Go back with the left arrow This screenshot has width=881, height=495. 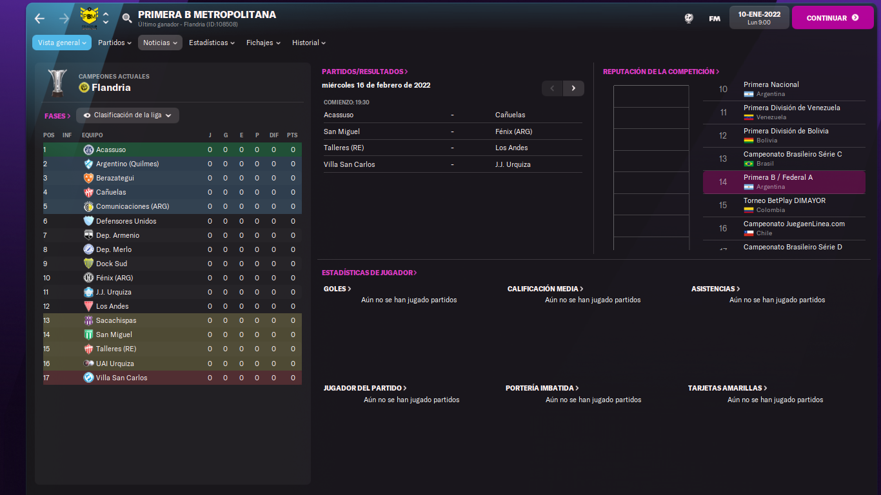click(x=40, y=18)
